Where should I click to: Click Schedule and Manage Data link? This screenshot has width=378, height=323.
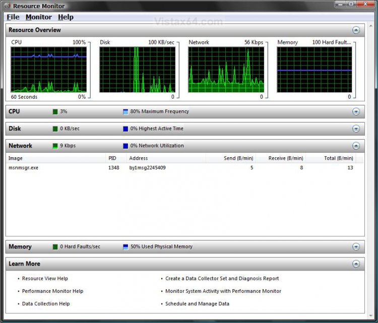click(x=197, y=304)
